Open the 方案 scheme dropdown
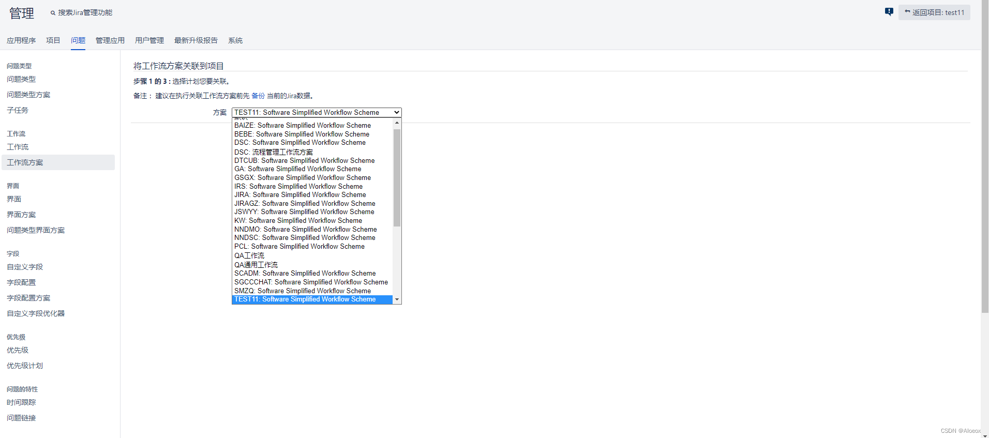 [x=317, y=112]
